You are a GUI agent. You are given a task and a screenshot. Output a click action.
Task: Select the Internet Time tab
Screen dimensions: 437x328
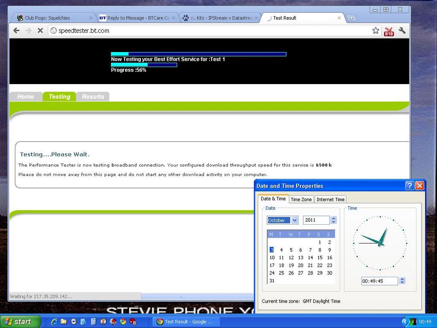(x=331, y=199)
